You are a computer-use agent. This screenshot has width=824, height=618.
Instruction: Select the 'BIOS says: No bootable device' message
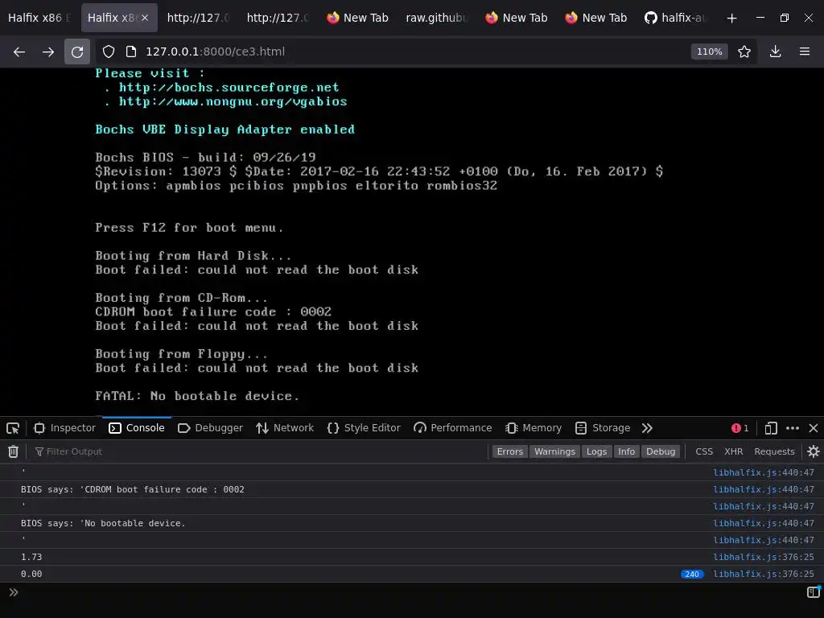coord(103,523)
